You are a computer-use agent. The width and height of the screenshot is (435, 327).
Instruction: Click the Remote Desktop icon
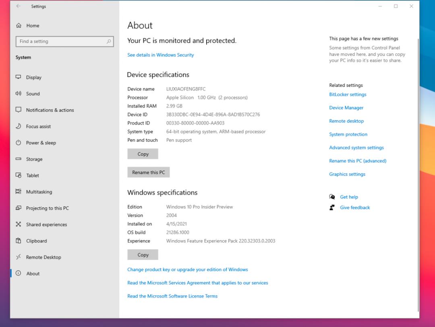pyautogui.click(x=18, y=257)
